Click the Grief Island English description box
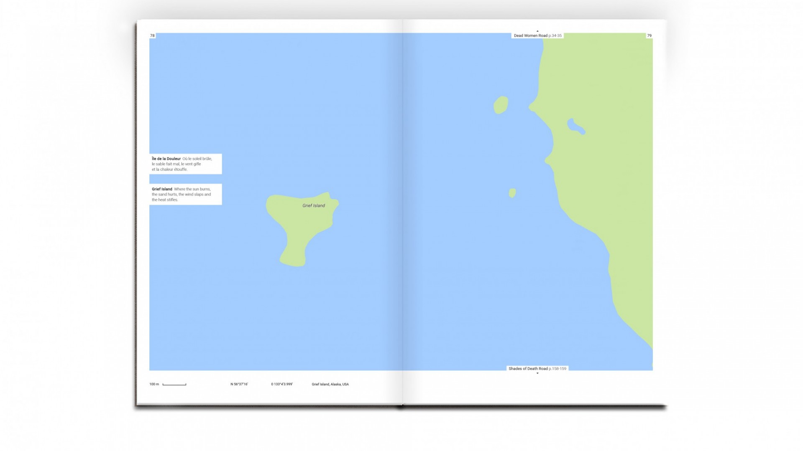 click(185, 194)
